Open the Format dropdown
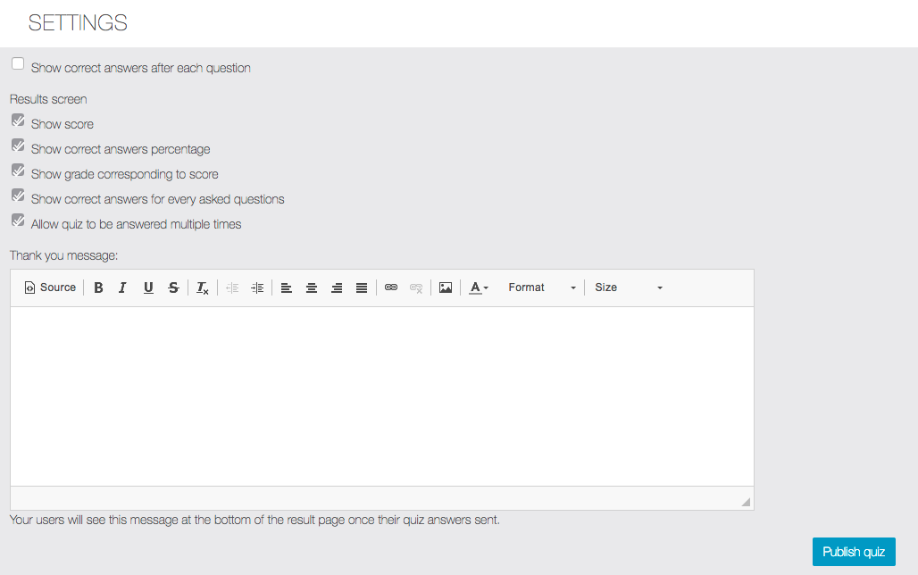The image size is (918, 575). 541,287
